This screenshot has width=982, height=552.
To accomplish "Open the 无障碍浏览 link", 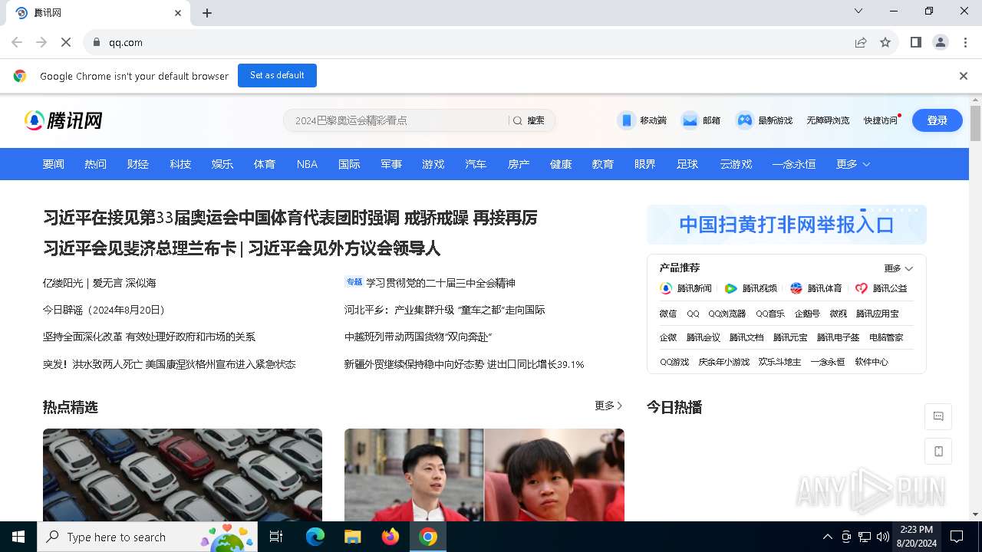I will click(828, 120).
